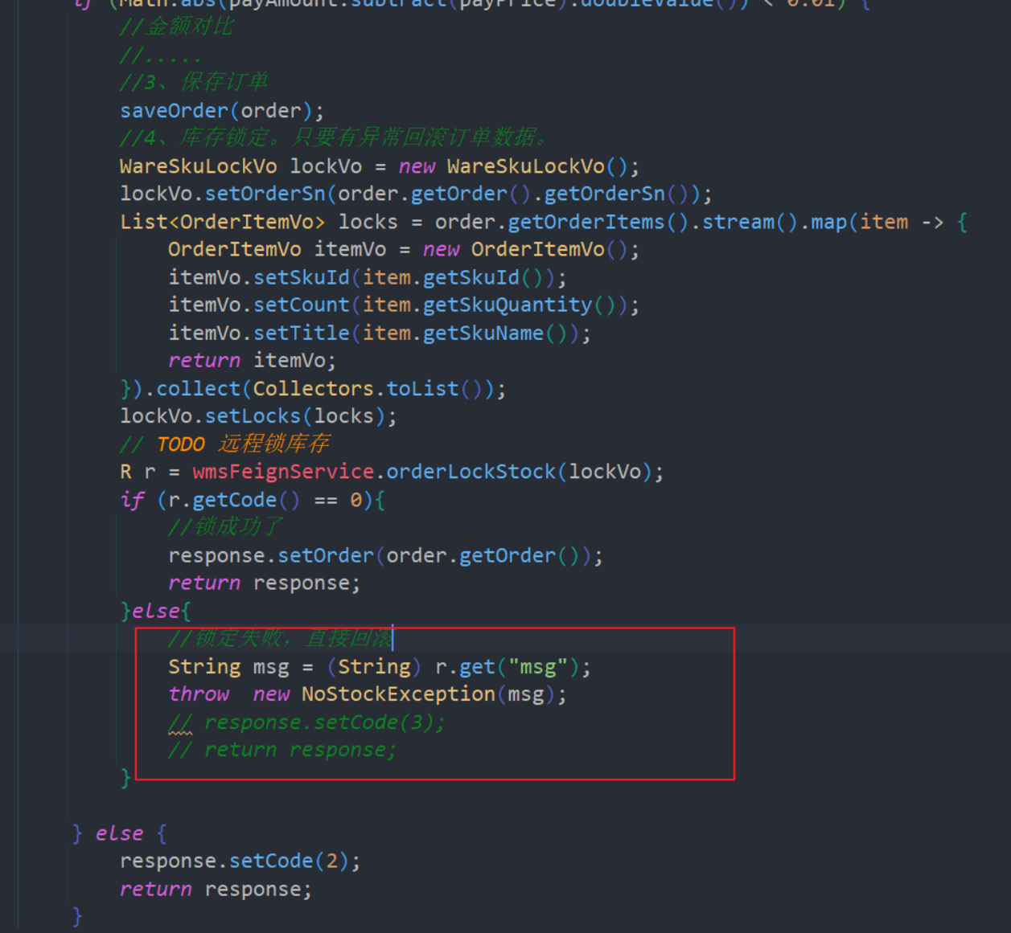Click itemVo.setCount line
The image size is (1011, 933).
403,305
